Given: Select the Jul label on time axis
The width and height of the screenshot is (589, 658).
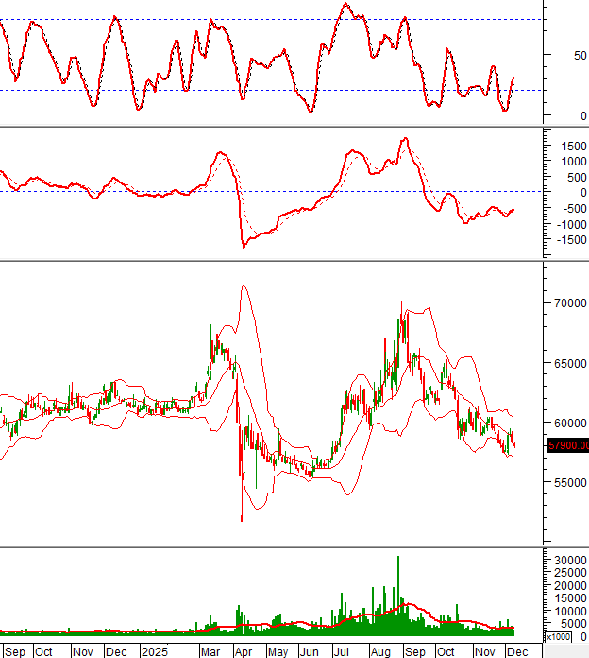Looking at the screenshot, I should click(343, 651).
